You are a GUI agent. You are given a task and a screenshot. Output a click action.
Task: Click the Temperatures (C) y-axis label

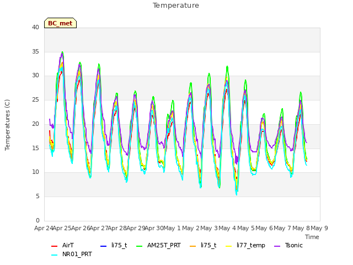coord(7,125)
